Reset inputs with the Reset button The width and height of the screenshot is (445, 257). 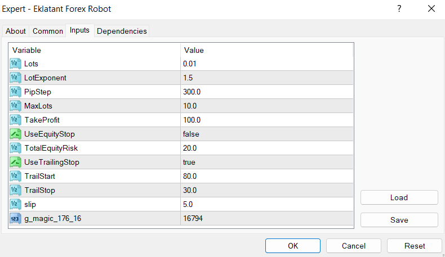(415, 246)
